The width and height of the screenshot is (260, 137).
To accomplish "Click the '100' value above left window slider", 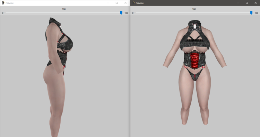I will point(64,9).
